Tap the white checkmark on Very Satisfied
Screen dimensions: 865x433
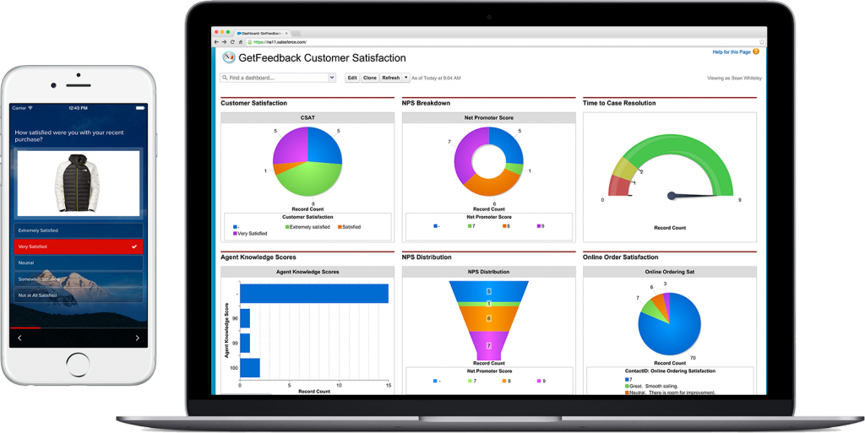tap(134, 246)
